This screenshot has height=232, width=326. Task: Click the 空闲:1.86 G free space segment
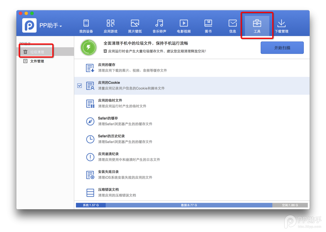tap(290, 205)
